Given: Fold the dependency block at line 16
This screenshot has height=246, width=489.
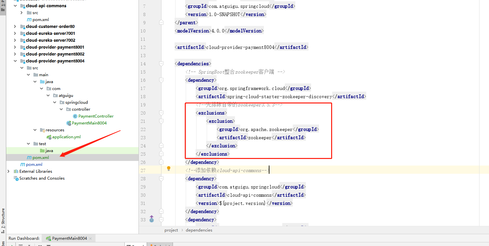Looking at the screenshot, I should pos(161,80).
